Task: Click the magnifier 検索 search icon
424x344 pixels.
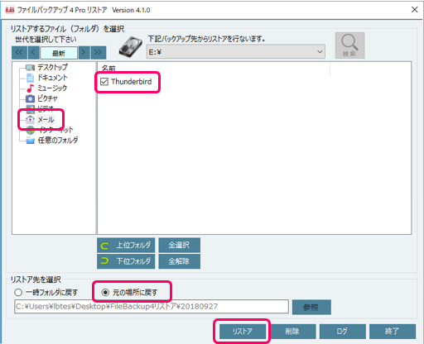Action: 349,45
